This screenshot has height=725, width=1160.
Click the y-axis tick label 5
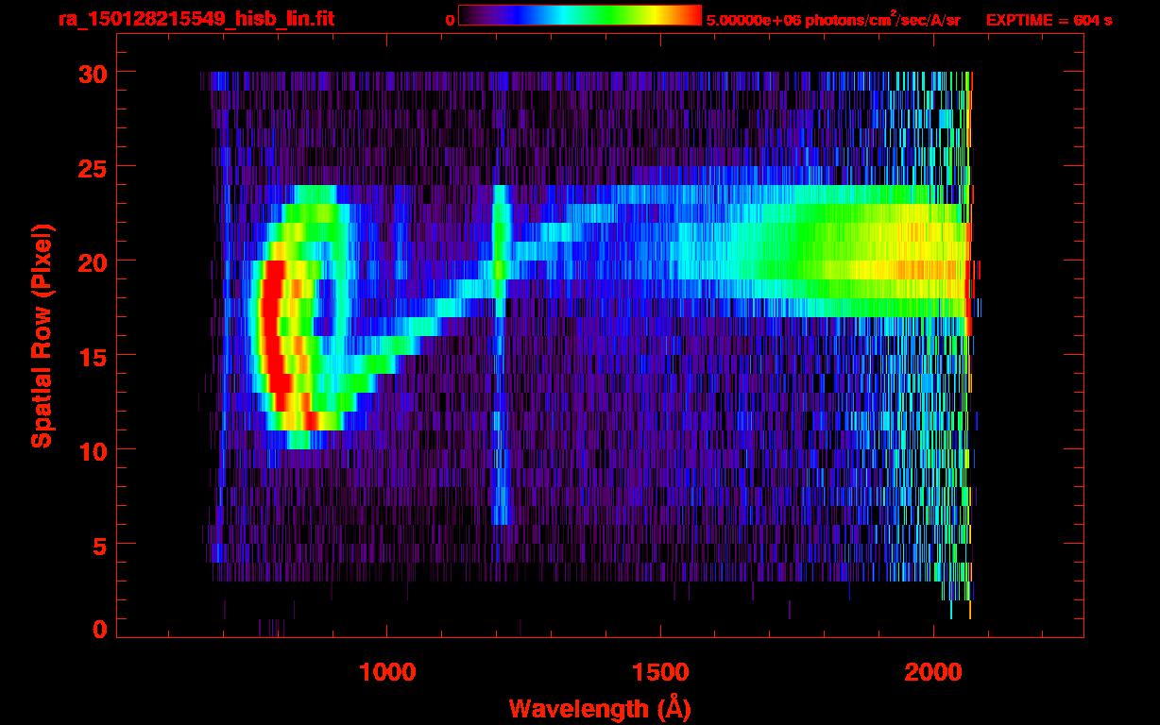(100, 545)
